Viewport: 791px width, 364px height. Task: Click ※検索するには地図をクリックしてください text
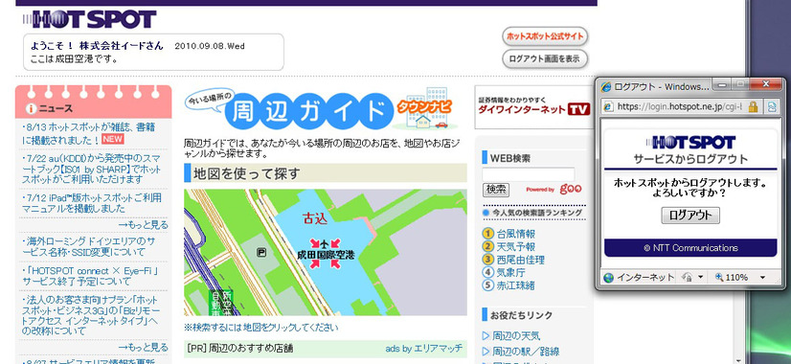[260, 328]
